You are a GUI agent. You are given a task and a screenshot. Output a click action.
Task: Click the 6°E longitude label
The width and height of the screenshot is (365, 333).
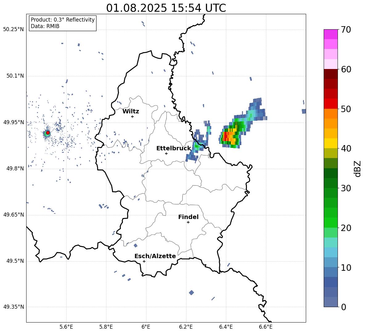click(146, 327)
